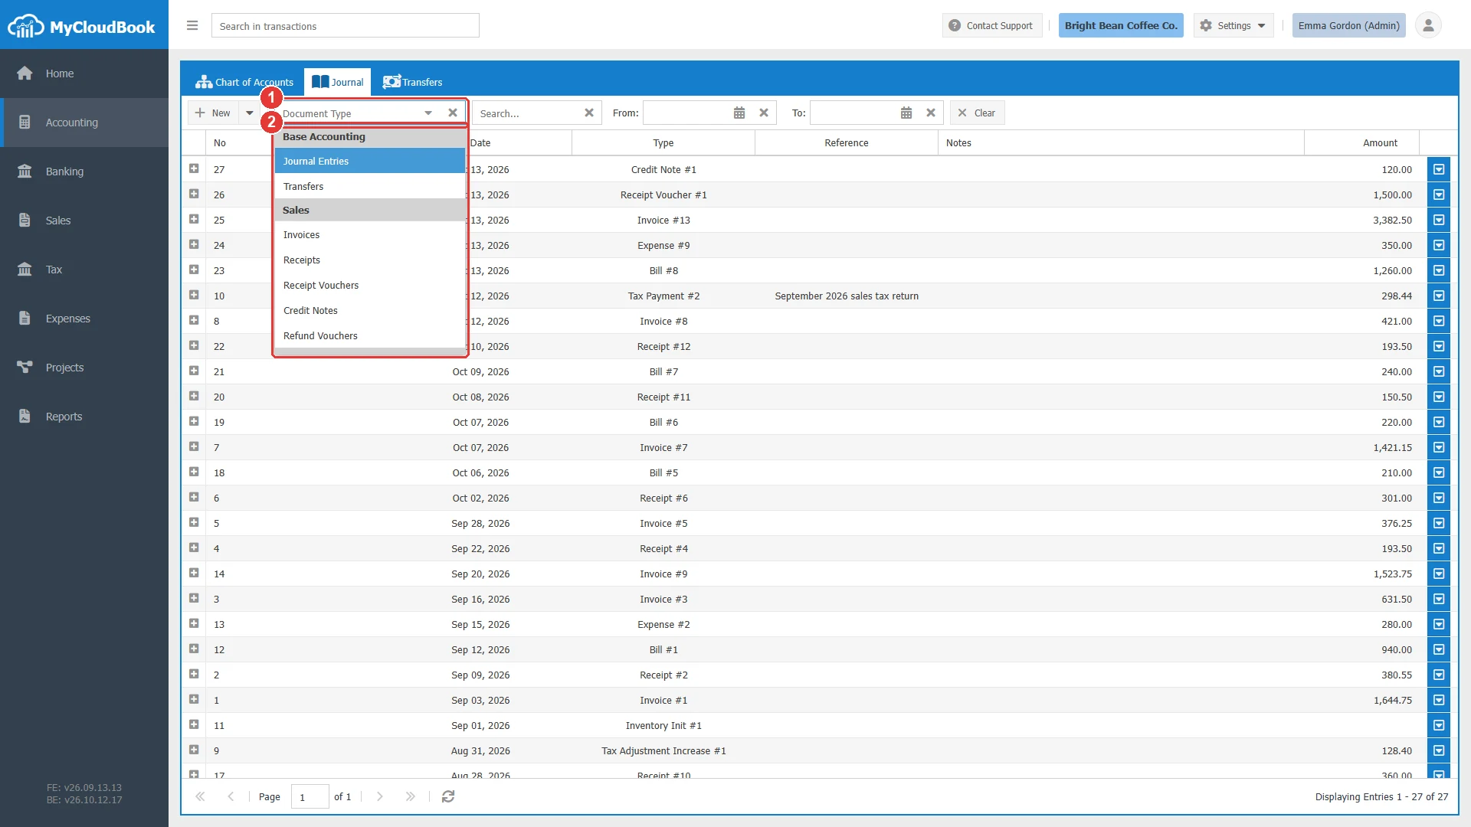This screenshot has height=827, width=1471.
Task: Go to the previous page
Action: click(231, 796)
